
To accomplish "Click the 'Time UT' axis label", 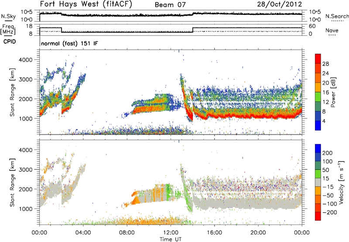I will 171,239.
